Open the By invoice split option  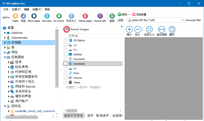tap(59, 16)
